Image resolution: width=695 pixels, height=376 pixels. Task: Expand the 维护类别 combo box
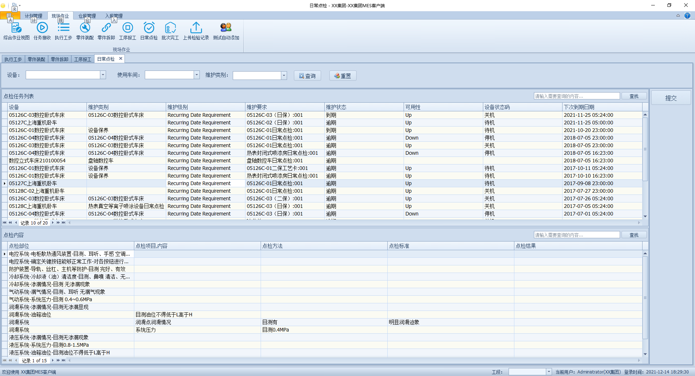point(284,75)
